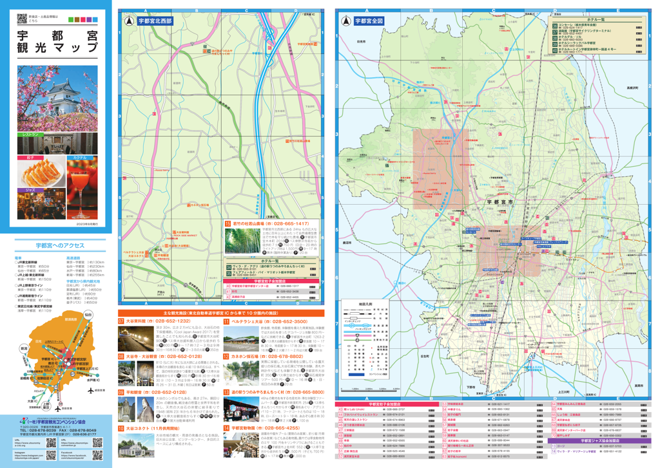Click the number 13 badge for ろまんちっく村
660x468 pixels.
click(x=226, y=392)
